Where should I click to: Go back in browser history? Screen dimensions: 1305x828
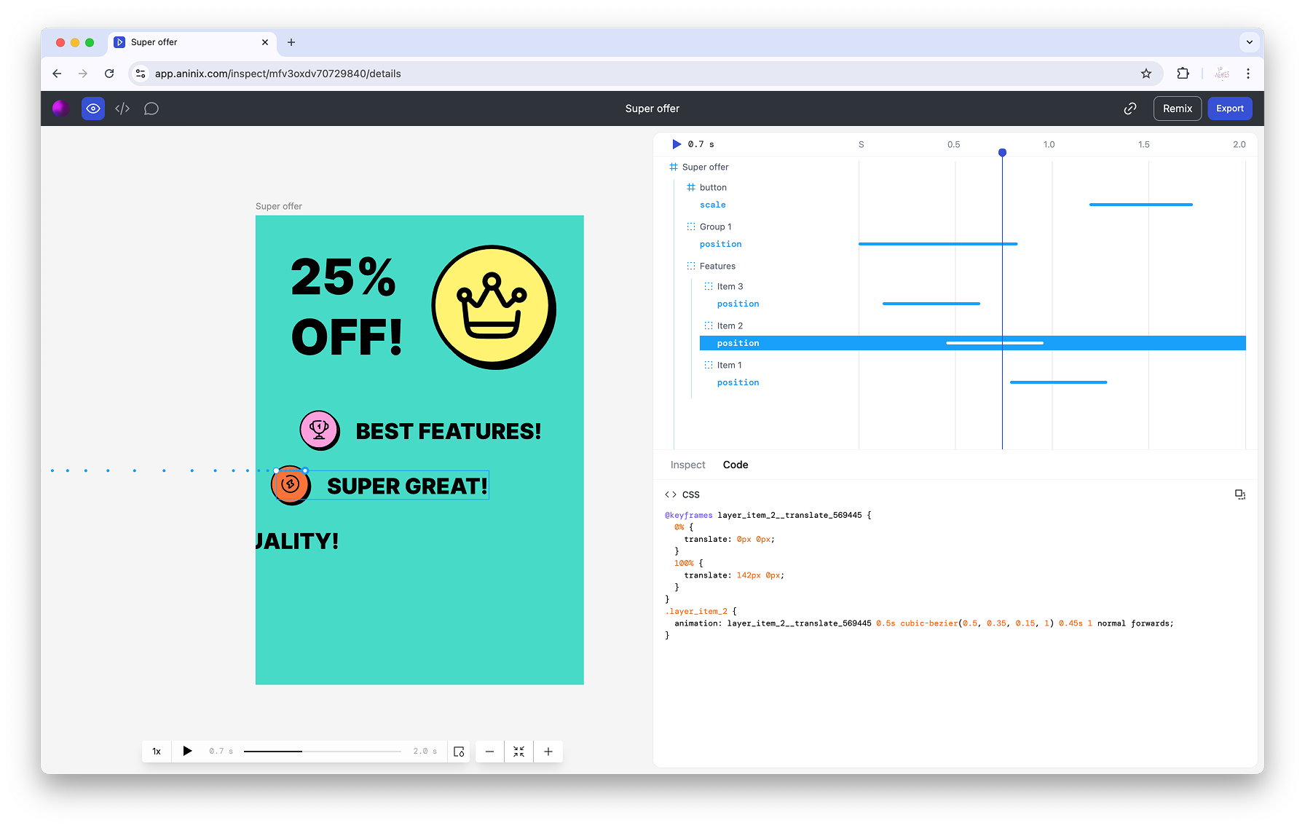pos(57,74)
